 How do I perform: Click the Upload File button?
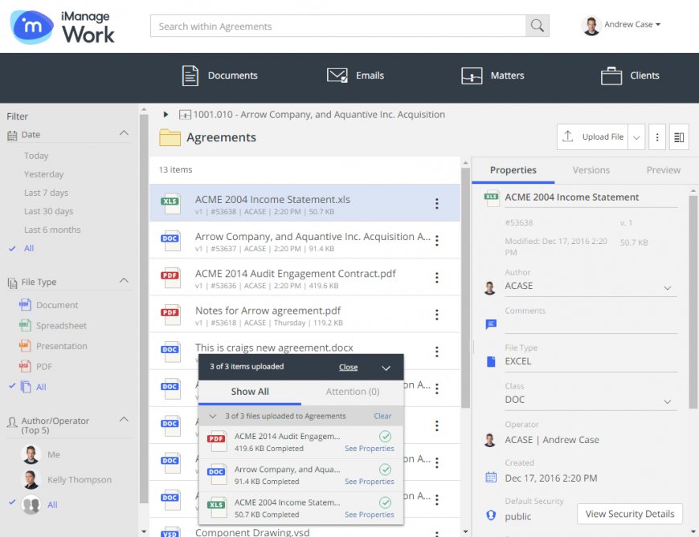593,136
